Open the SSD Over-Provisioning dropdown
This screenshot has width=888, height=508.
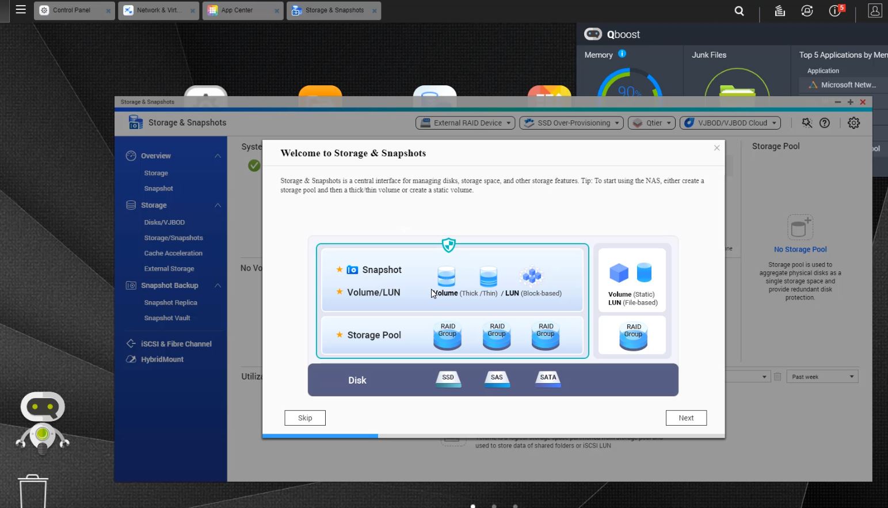(x=571, y=123)
